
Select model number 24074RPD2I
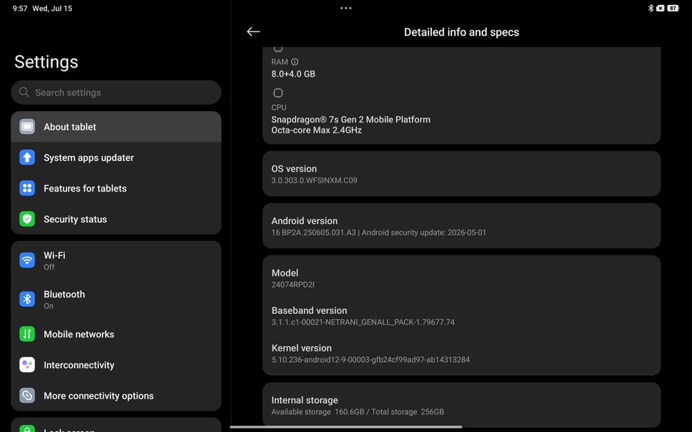pos(293,285)
